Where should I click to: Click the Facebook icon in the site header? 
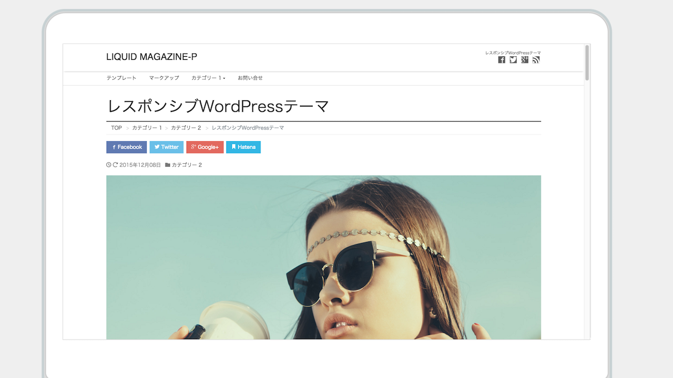pyautogui.click(x=502, y=60)
